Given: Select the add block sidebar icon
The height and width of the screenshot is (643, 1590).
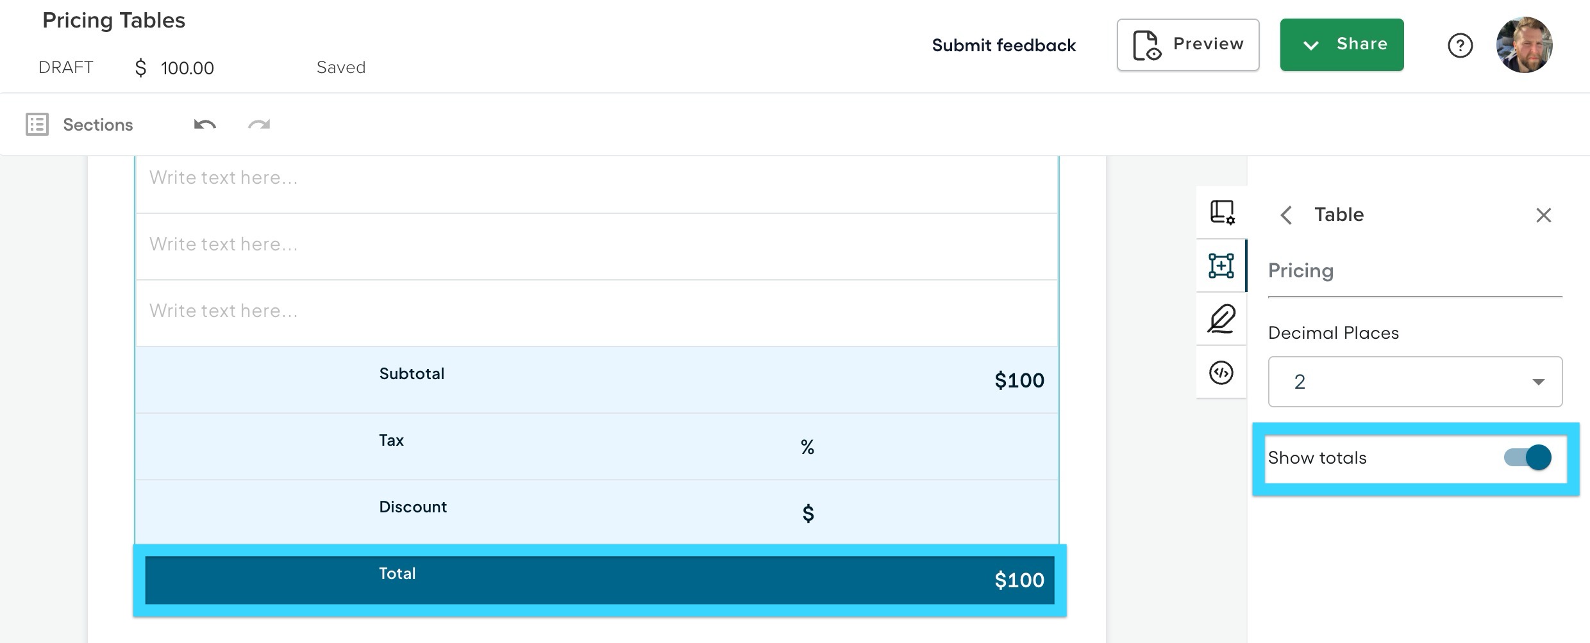Looking at the screenshot, I should (1221, 266).
